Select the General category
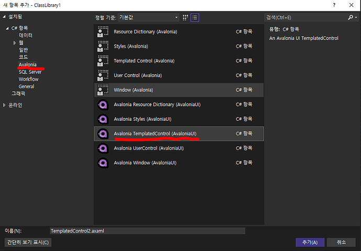This screenshot has width=361, height=251. pos(27,86)
